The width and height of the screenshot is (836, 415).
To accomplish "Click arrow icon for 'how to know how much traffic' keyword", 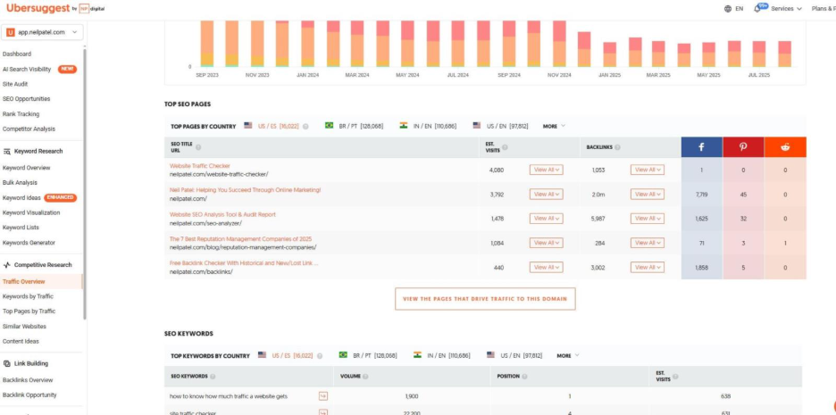I will 323,396.
